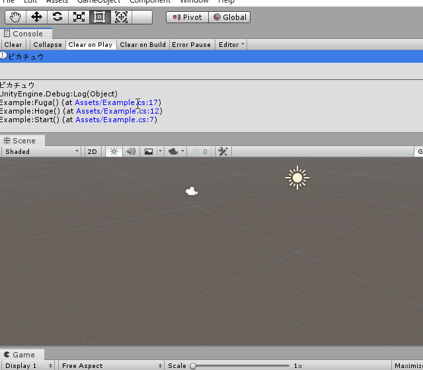The image size is (423, 370).
Task: Open the Window menu
Action: [x=194, y=1]
